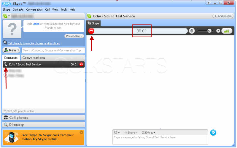Click the magnifier icon beside Directory
This screenshot has width=237, height=148.
pos(6,124)
